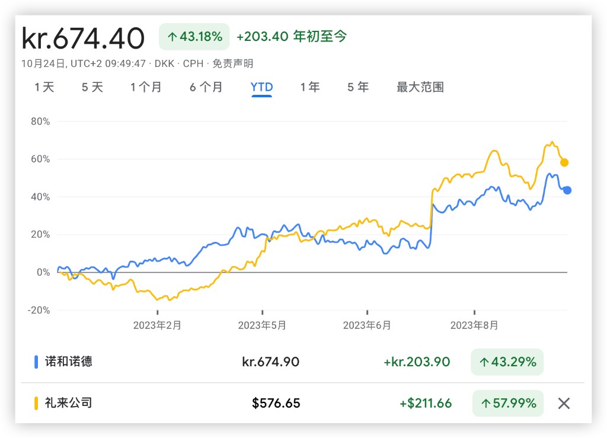The height and width of the screenshot is (438, 607).
Task: Click the yellow color marker beside 礼来公司
Action: click(x=37, y=404)
